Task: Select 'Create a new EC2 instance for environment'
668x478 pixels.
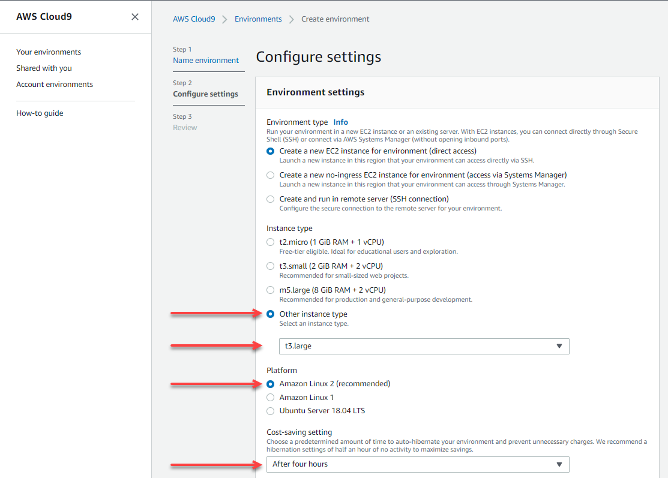Action: pos(270,151)
